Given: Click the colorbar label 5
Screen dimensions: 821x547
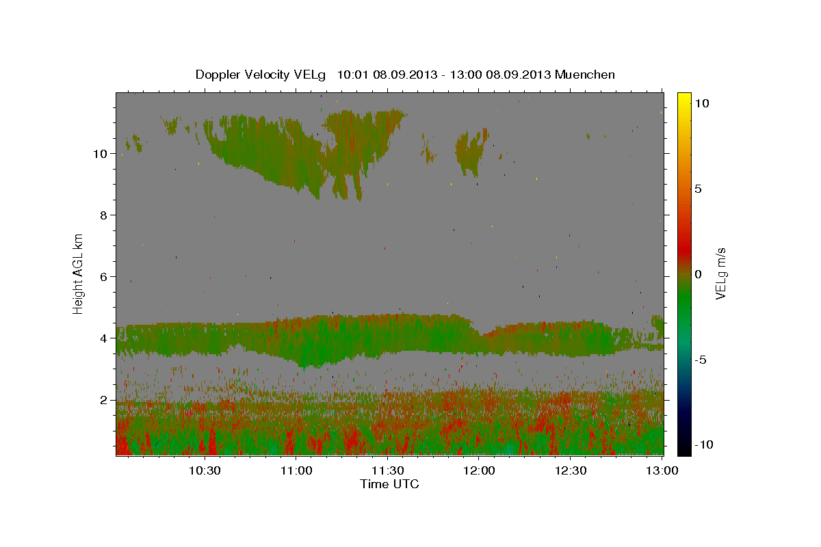Looking at the screenshot, I should (x=699, y=189).
